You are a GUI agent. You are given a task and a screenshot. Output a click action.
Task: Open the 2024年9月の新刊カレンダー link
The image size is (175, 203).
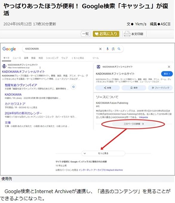[23, 113]
